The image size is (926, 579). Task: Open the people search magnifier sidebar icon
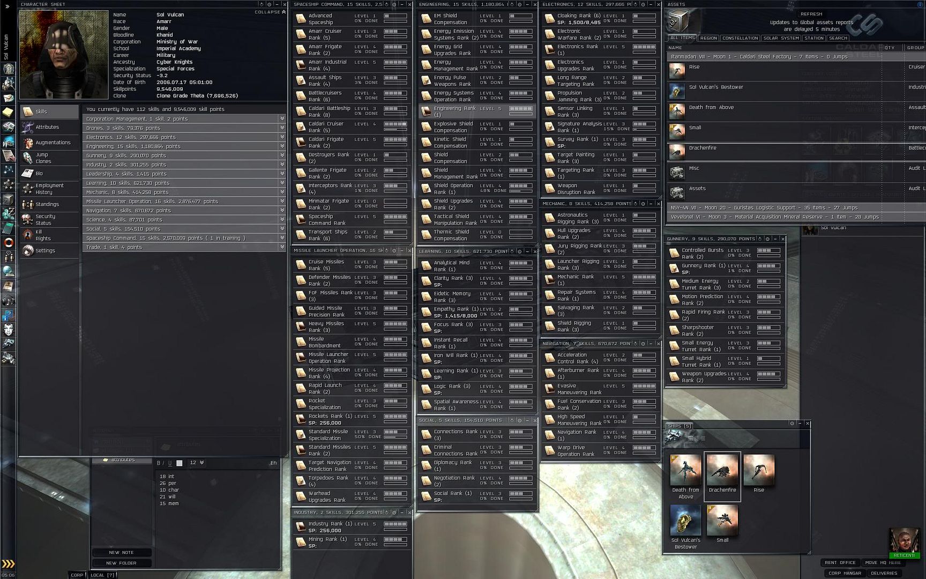coord(9,84)
